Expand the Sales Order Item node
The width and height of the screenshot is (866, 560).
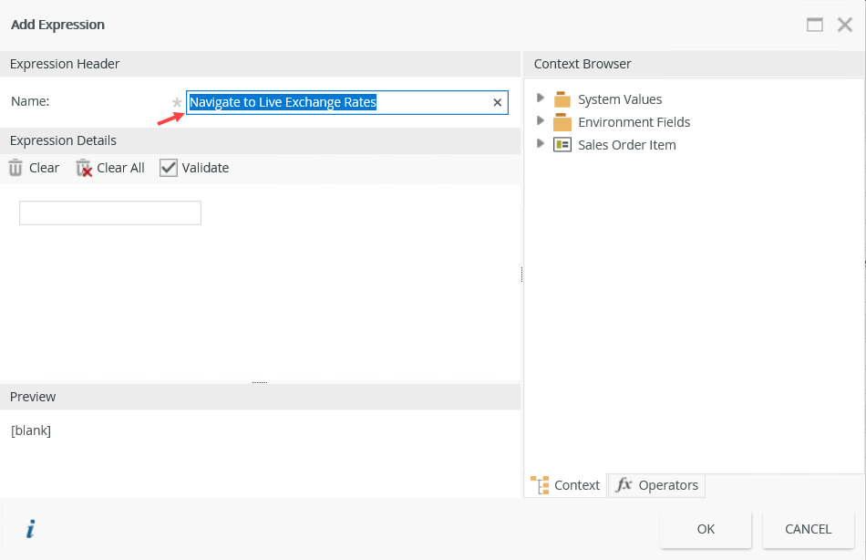pyautogui.click(x=541, y=144)
